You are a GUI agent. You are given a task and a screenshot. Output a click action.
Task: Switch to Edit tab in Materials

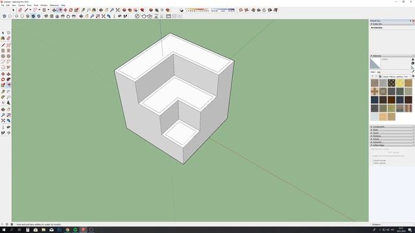click(379, 72)
